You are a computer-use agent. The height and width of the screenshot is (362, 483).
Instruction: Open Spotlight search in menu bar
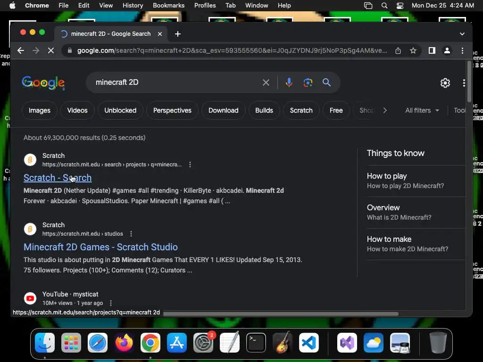pyautogui.click(x=384, y=6)
